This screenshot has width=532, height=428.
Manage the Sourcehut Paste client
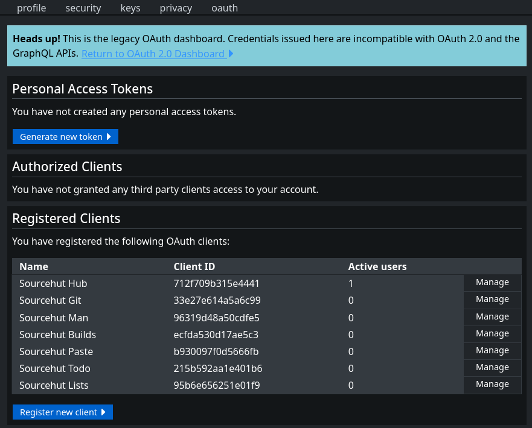(x=492, y=351)
